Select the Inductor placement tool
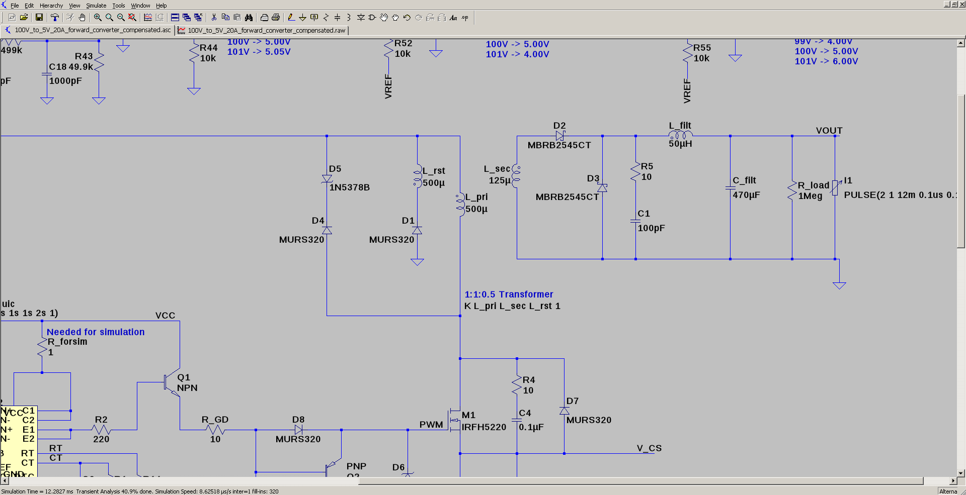966x495 pixels. click(349, 18)
